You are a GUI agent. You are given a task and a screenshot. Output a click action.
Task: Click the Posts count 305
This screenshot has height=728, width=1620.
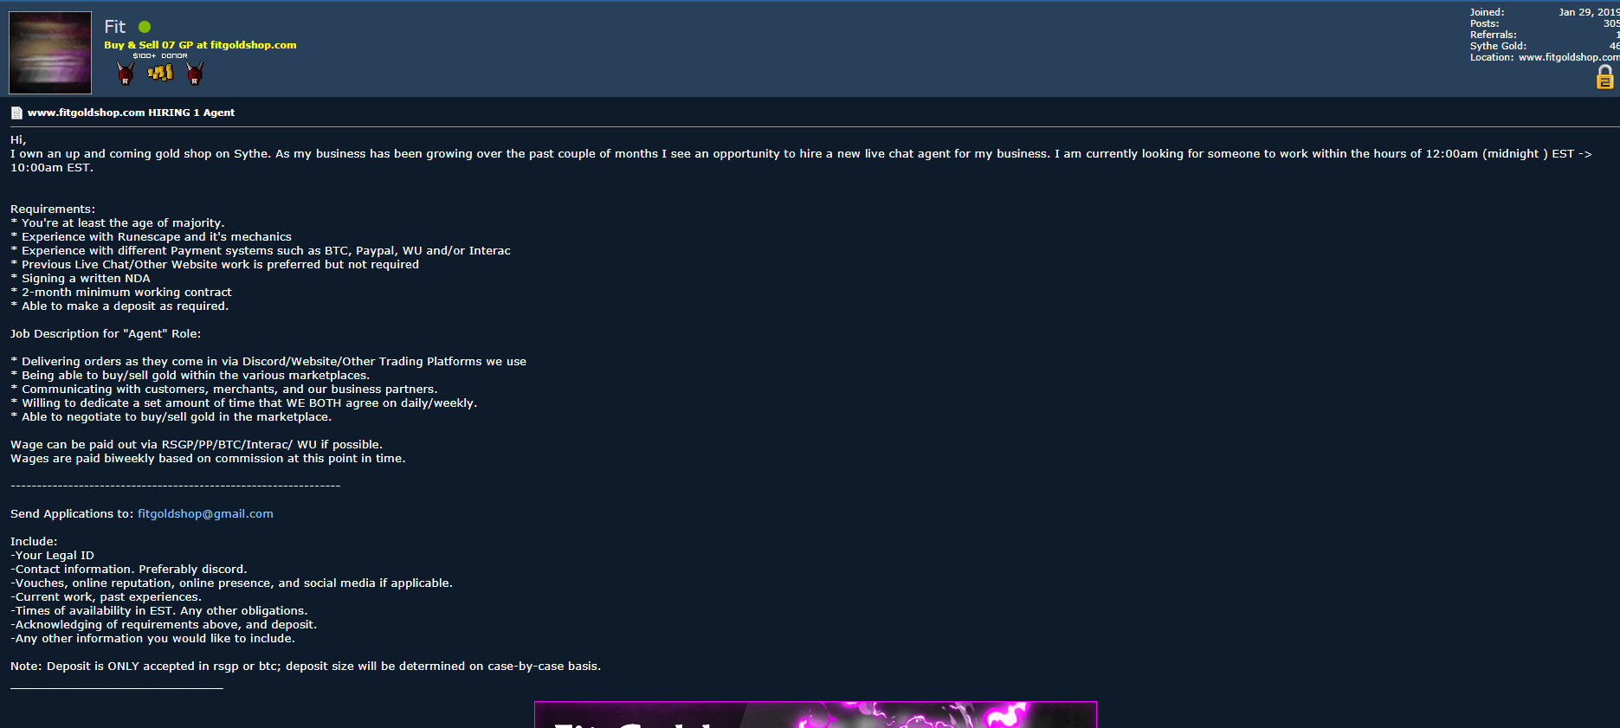pos(1610,23)
